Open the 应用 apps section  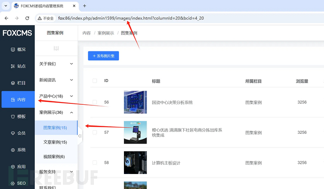pos(18,167)
